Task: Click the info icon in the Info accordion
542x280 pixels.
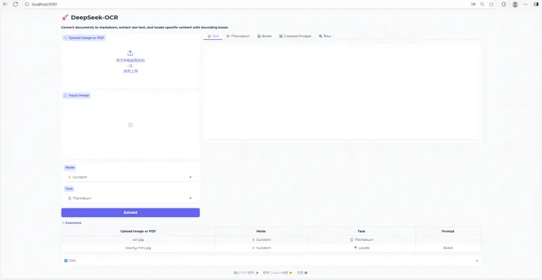Action: tap(66, 260)
